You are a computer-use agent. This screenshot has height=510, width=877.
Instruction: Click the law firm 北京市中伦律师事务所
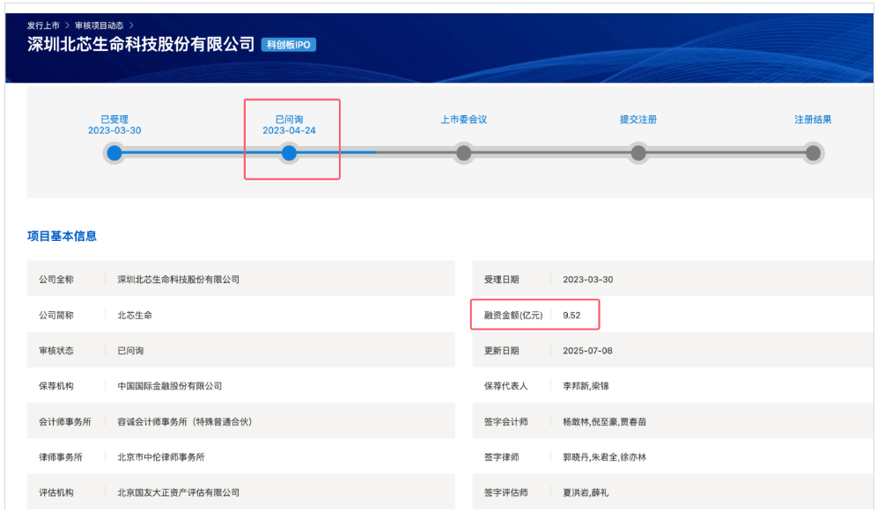pyautogui.click(x=161, y=457)
